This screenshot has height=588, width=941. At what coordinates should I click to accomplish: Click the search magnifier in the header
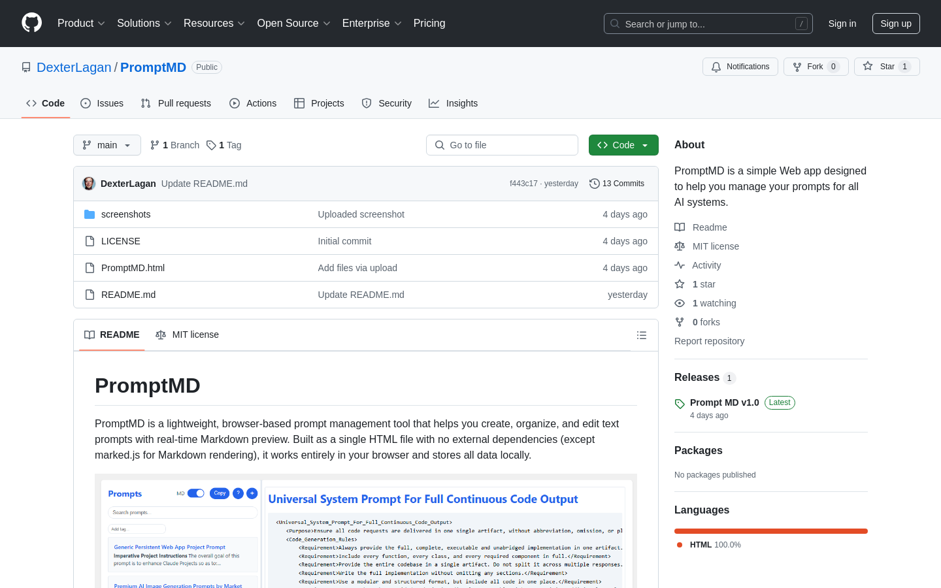tap(615, 24)
